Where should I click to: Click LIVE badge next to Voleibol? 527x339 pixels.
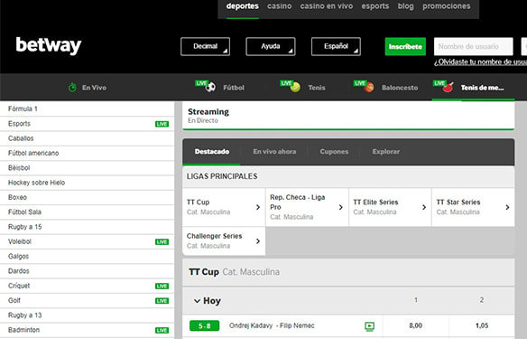162,241
